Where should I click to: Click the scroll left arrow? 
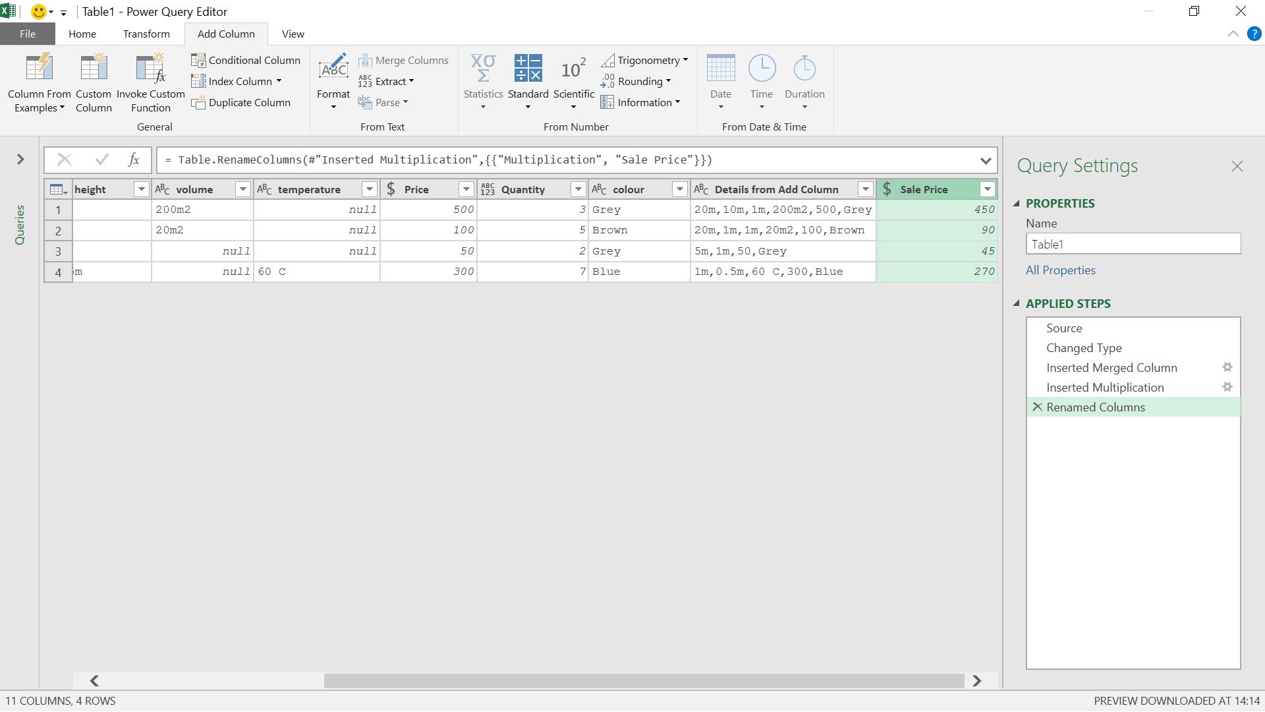point(94,681)
